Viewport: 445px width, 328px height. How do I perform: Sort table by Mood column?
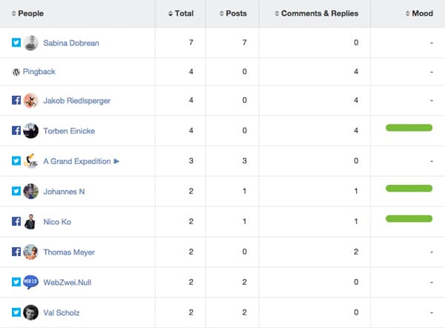click(419, 13)
